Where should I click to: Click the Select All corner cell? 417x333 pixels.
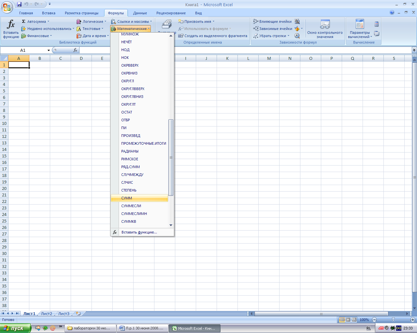coord(4,58)
